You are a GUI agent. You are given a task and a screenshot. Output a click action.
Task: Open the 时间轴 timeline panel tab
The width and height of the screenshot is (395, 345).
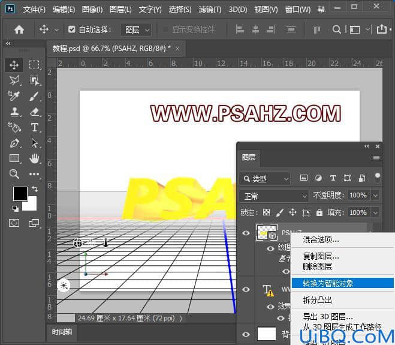pos(62,332)
